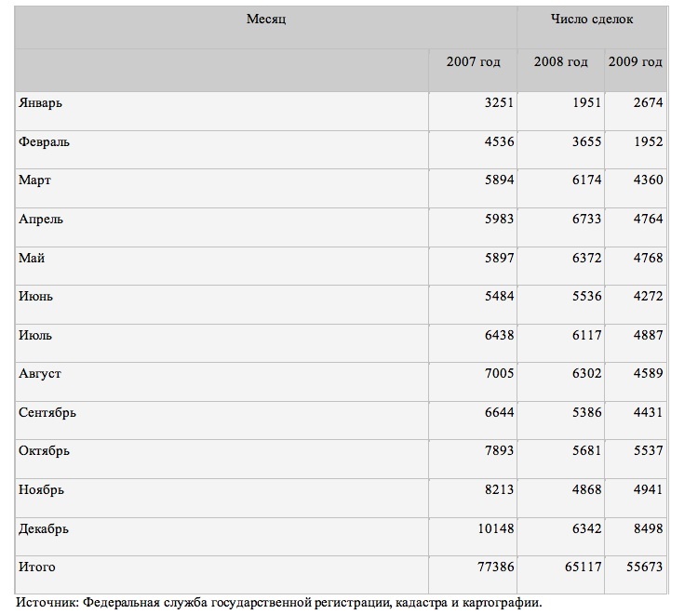
Task: Click the Март row label
Action: pos(34,180)
